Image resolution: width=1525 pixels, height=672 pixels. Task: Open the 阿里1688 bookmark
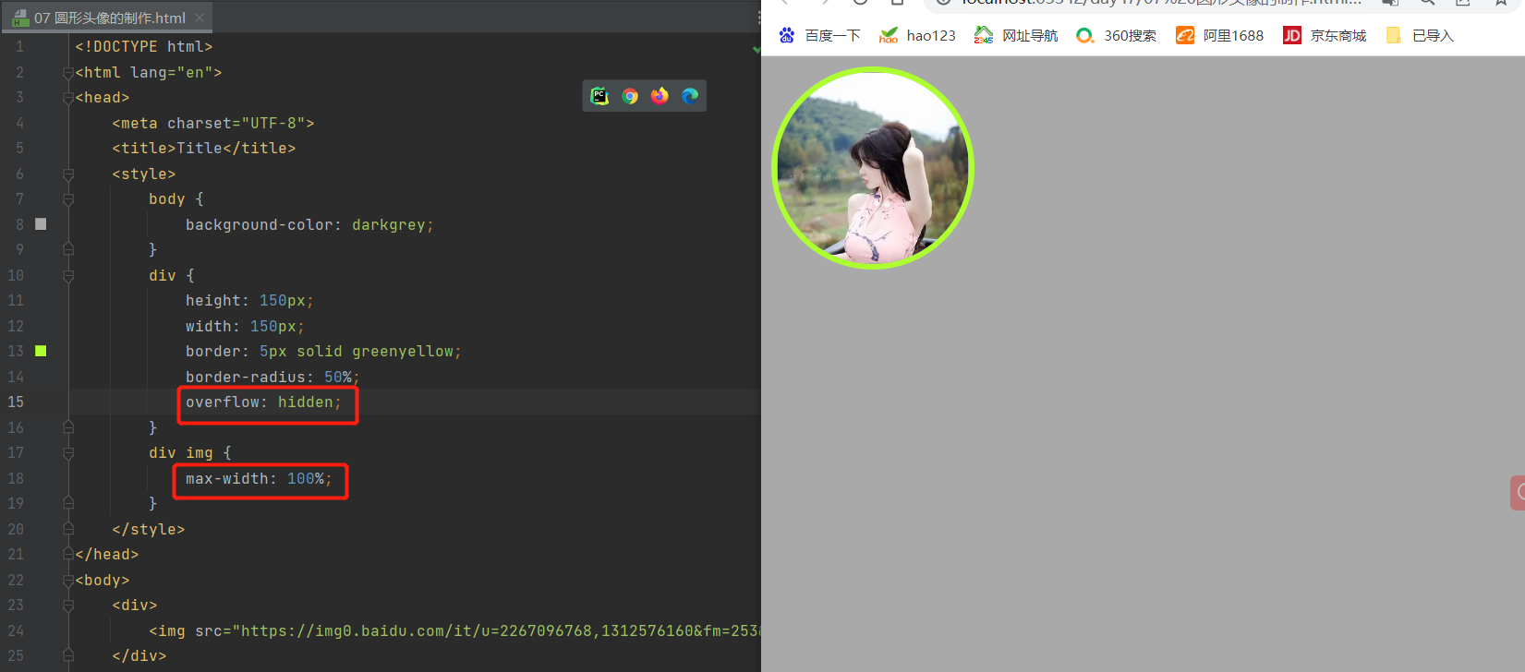point(1219,35)
